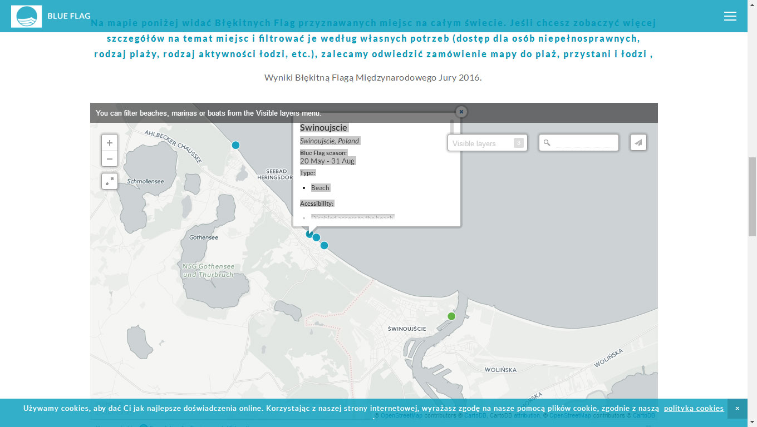Open the hamburger menu in header

(730, 16)
